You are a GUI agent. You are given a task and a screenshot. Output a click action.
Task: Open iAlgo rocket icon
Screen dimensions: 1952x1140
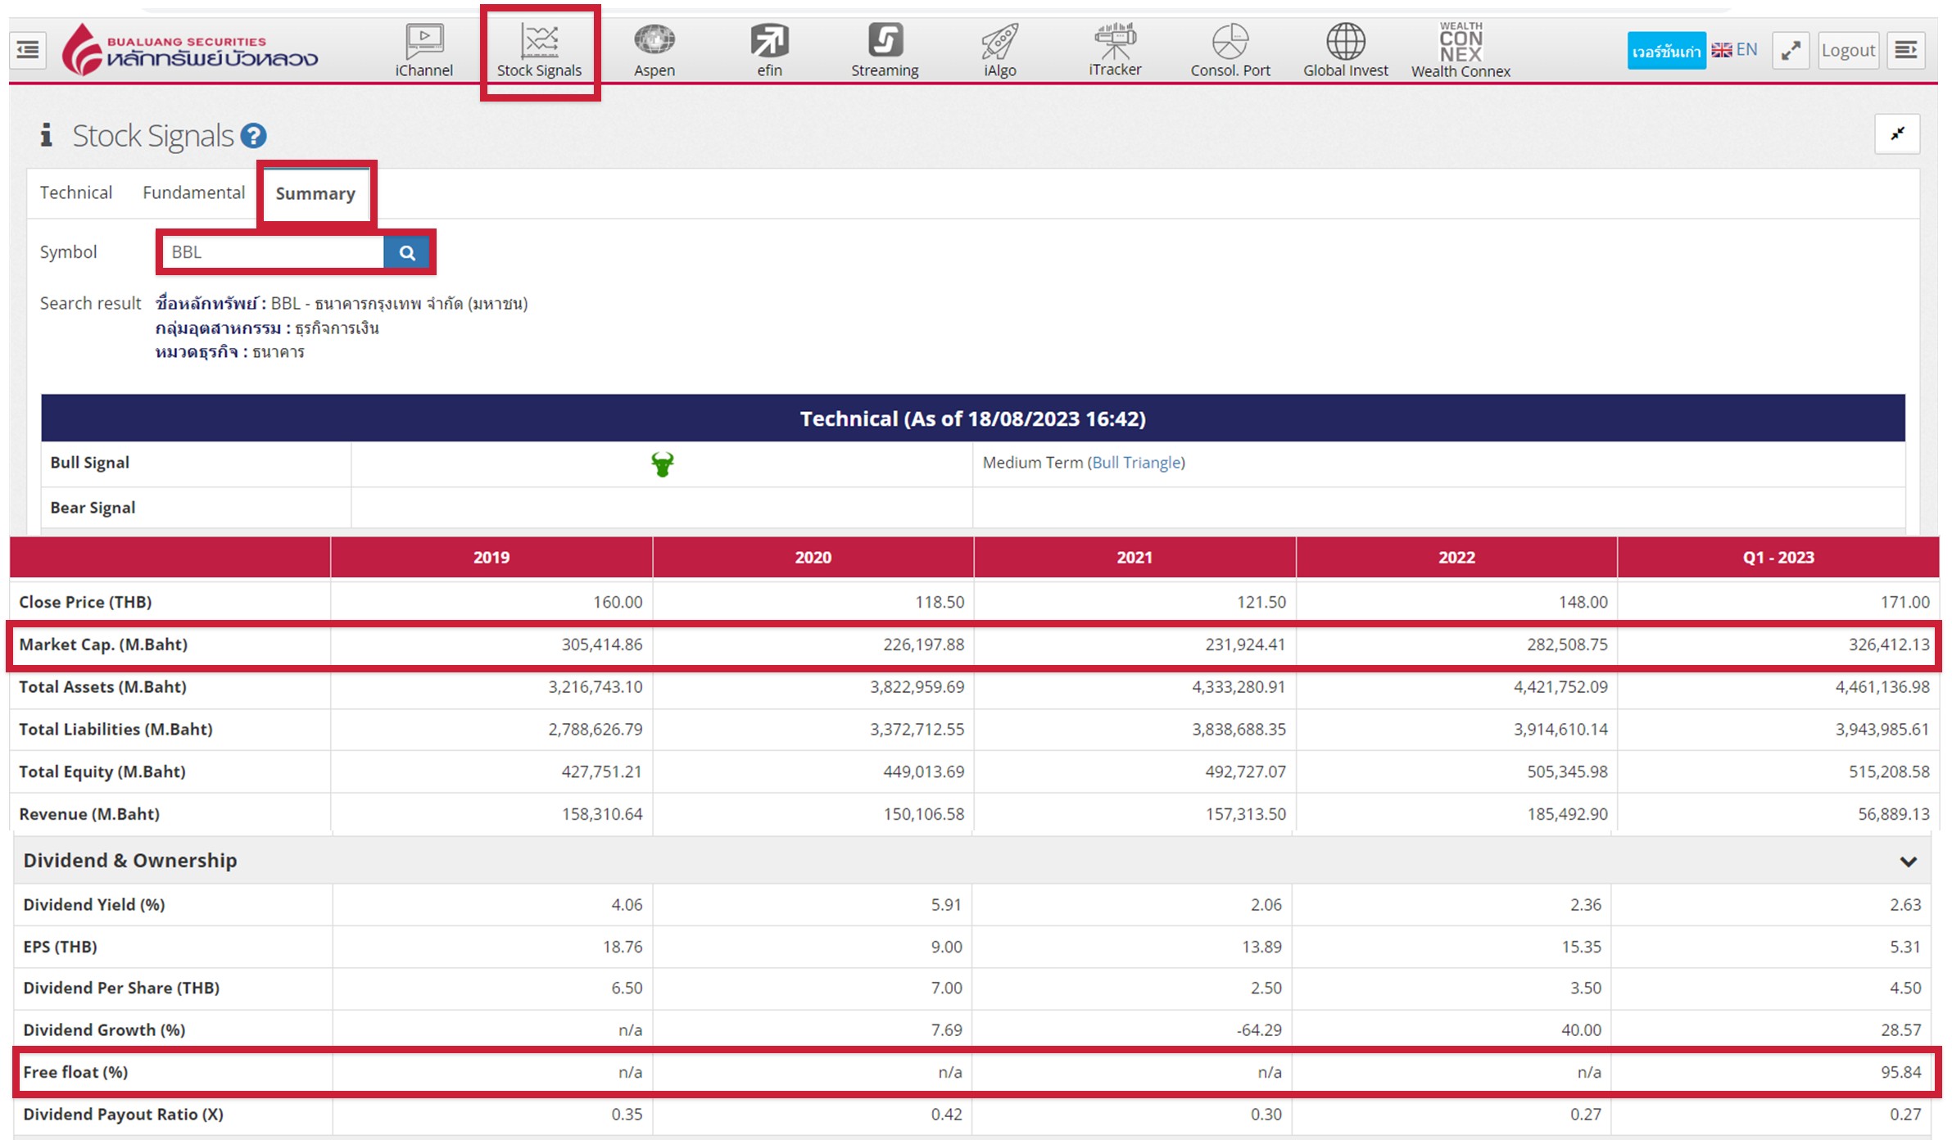1000,51
